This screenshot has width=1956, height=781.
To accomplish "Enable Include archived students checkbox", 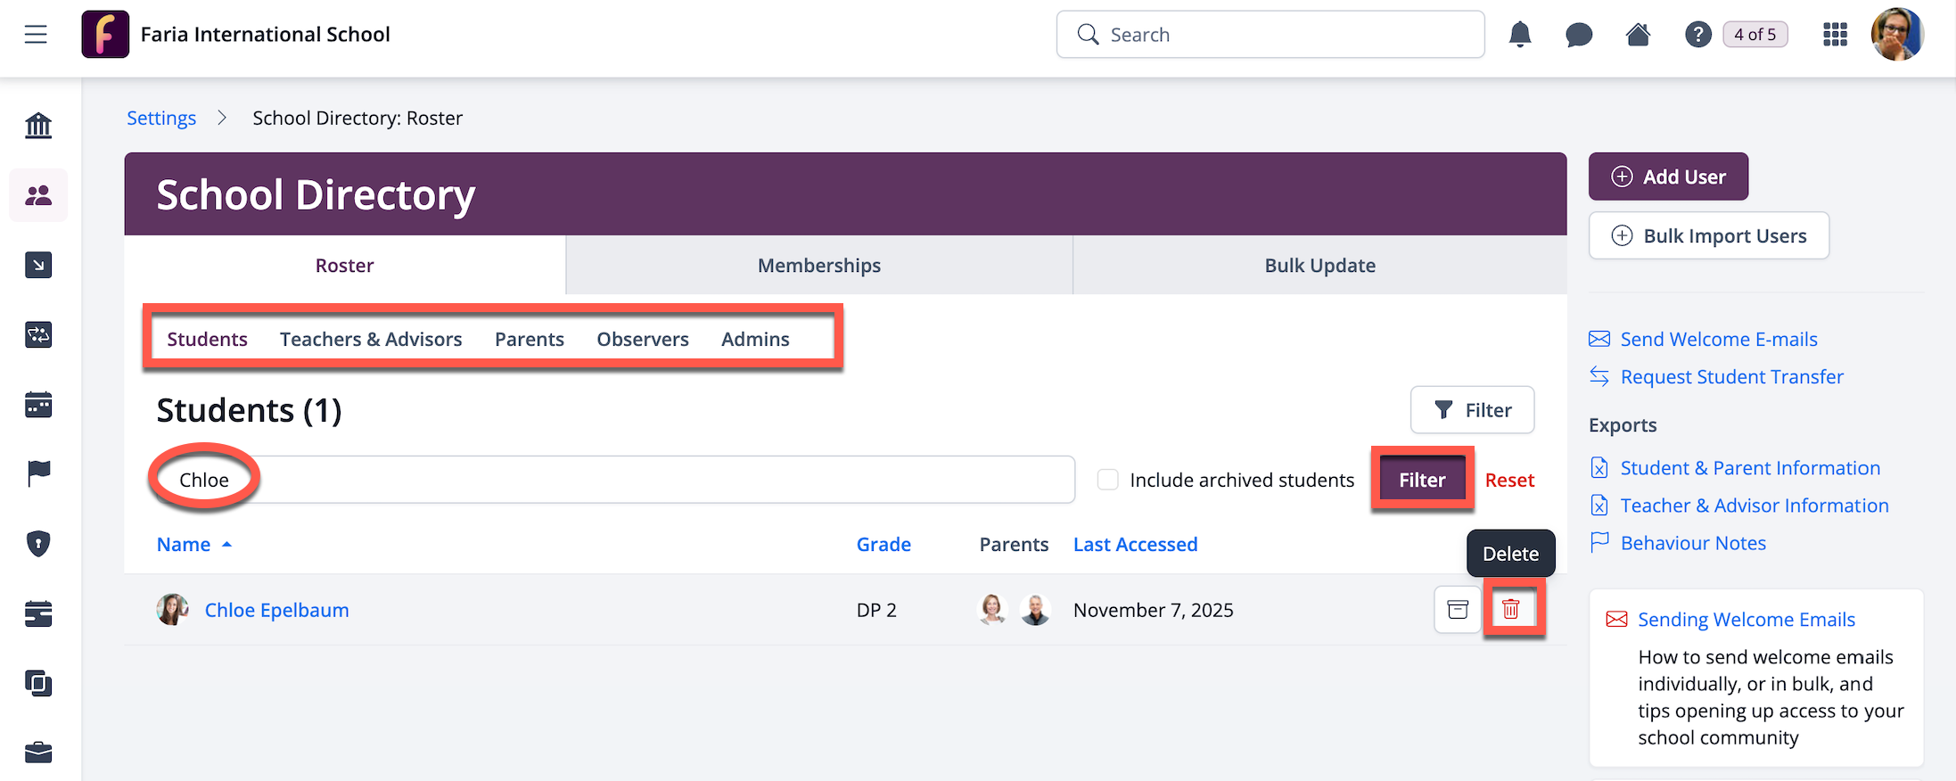I will (1108, 480).
